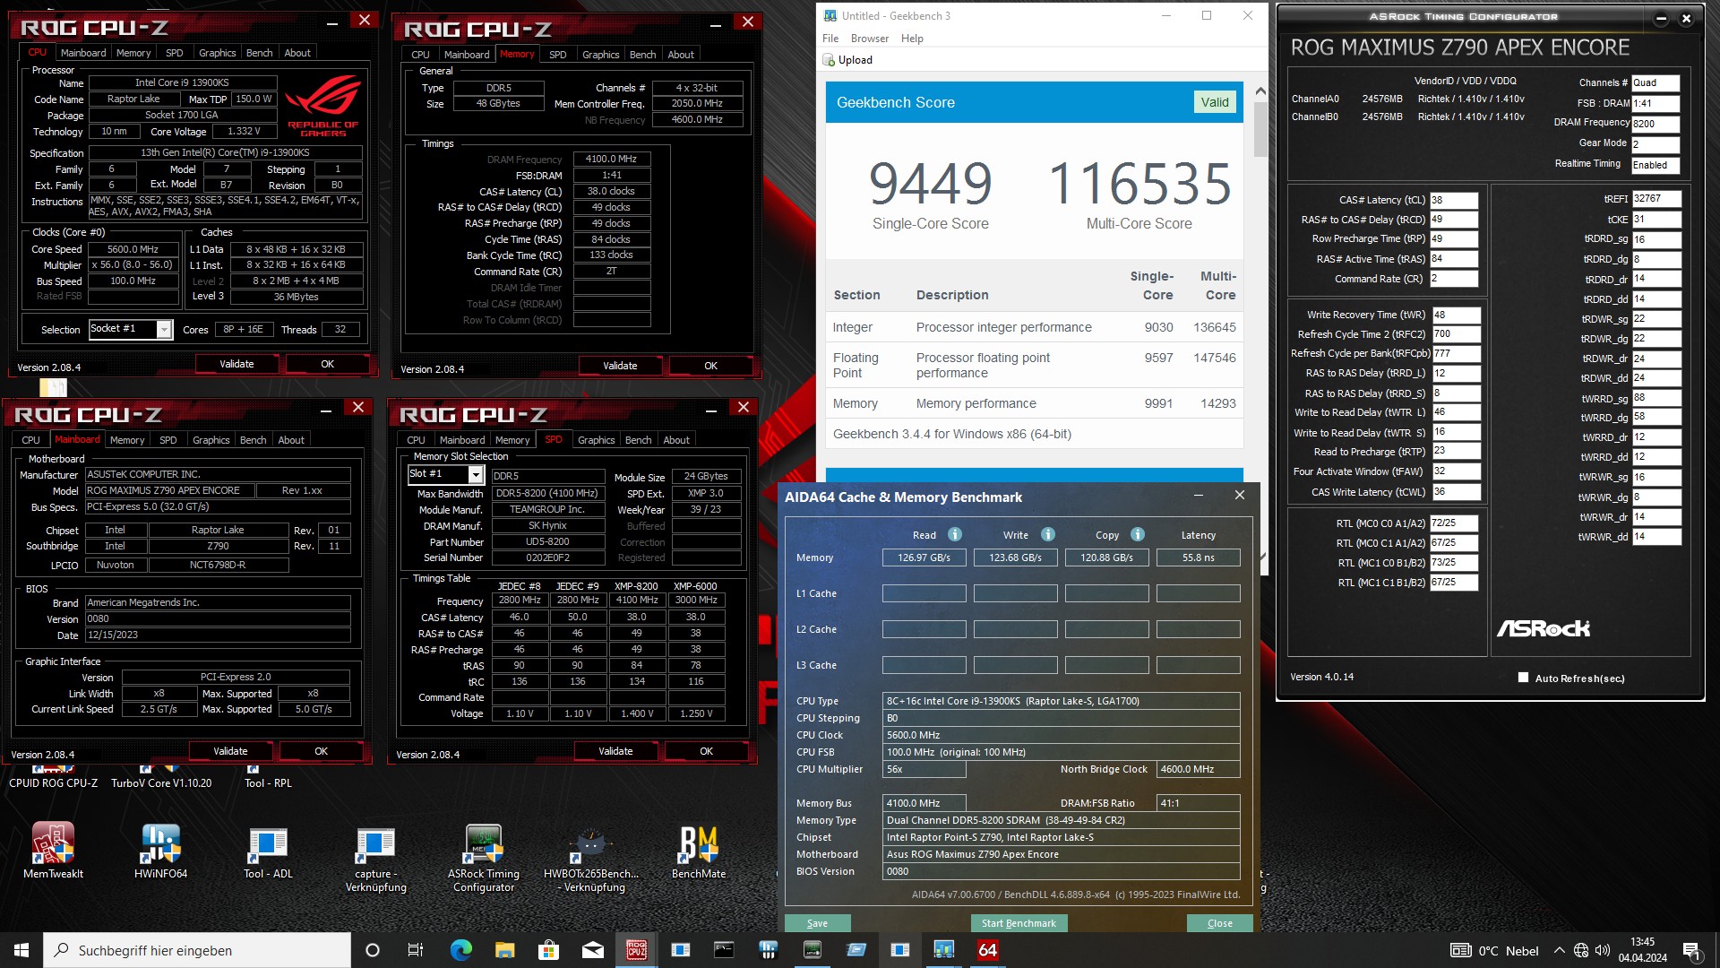Click Single-Core Score 9449 in Geekbench
Screen dimensions: 1720x968
click(x=930, y=184)
